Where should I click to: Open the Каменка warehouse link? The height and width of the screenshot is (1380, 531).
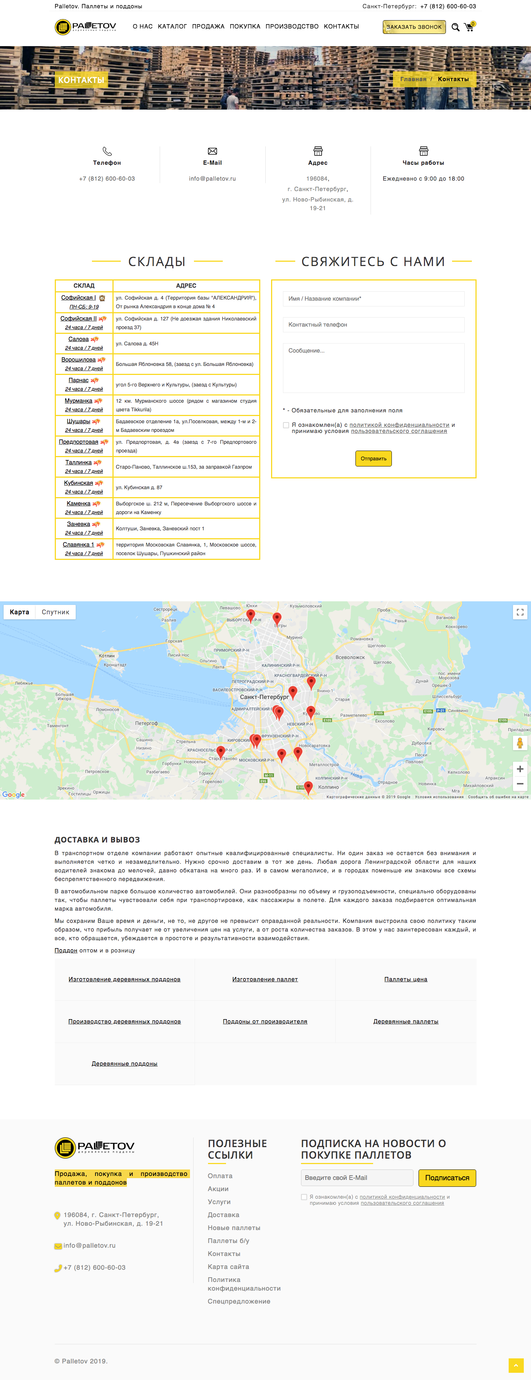pos(78,504)
